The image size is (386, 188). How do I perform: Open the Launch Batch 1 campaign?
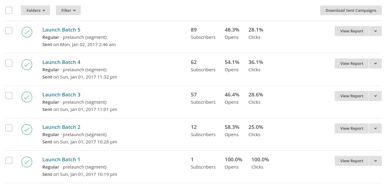(61, 159)
